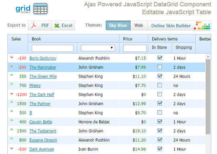This screenshot has height=154, width=217.
Task: Click the red down arrow in The Dark Half row
Action: click(12, 94)
